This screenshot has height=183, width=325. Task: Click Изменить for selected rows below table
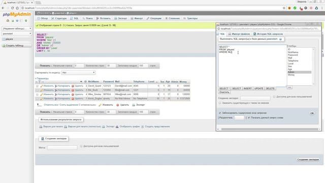(x=106, y=105)
